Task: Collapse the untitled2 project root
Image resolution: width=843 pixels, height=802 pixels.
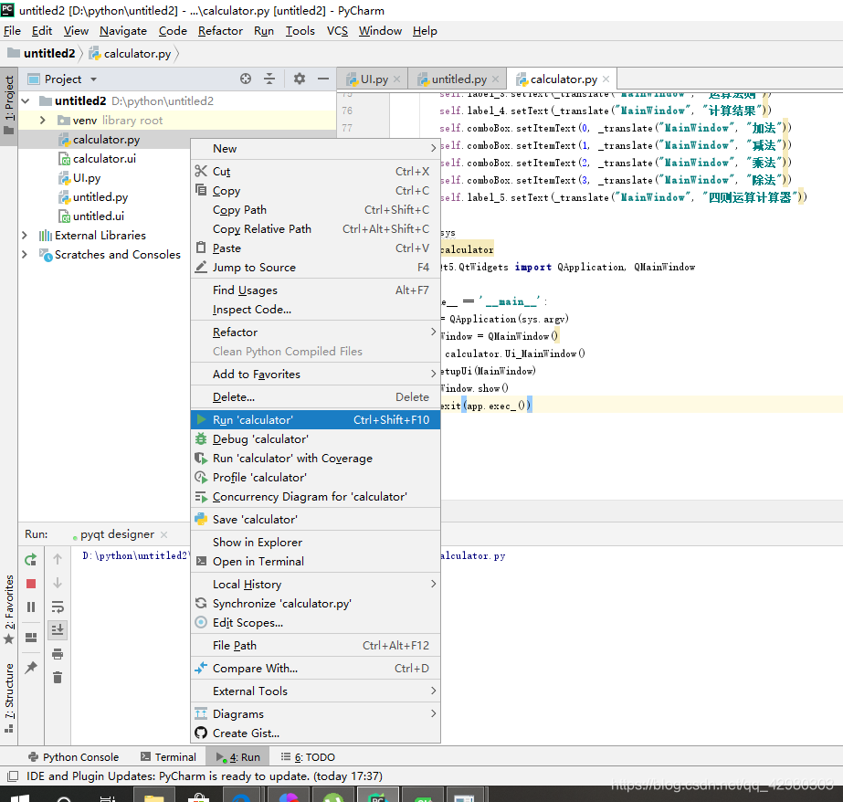Action: click(x=26, y=100)
